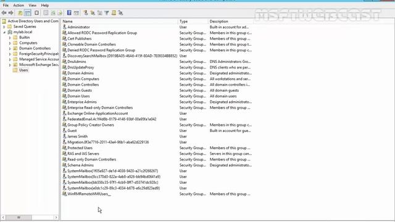The height and width of the screenshot is (222, 395).
Task: Open the View menu
Action: tap(32, 6)
